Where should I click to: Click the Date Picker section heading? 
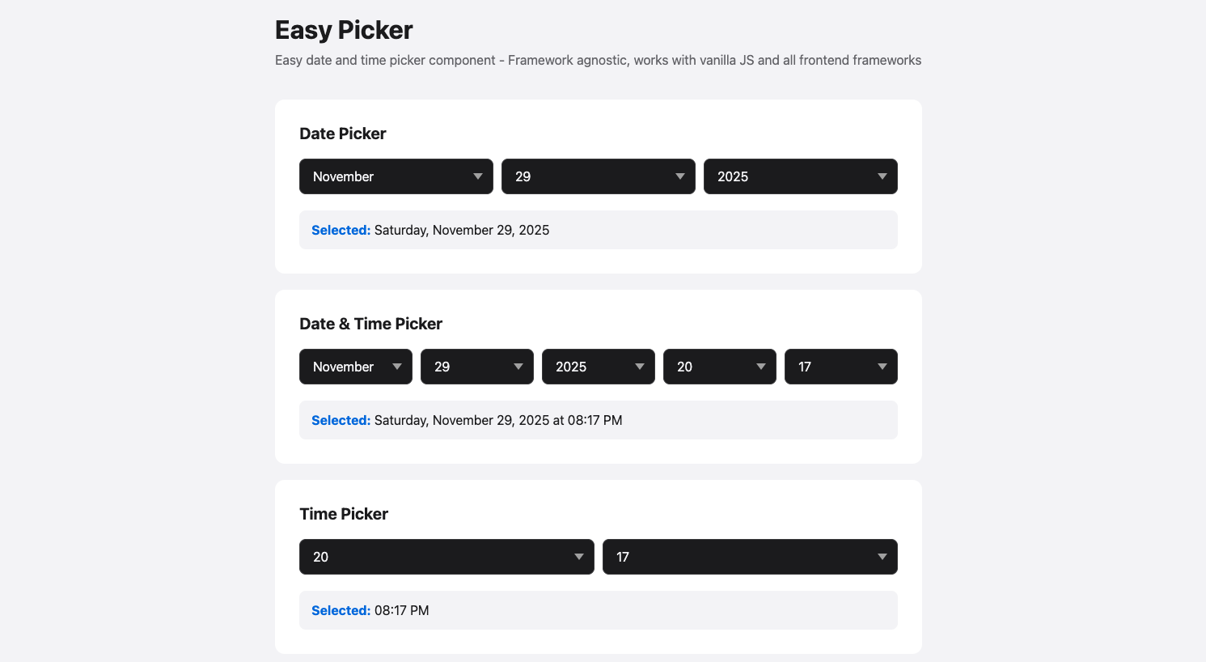(x=343, y=134)
